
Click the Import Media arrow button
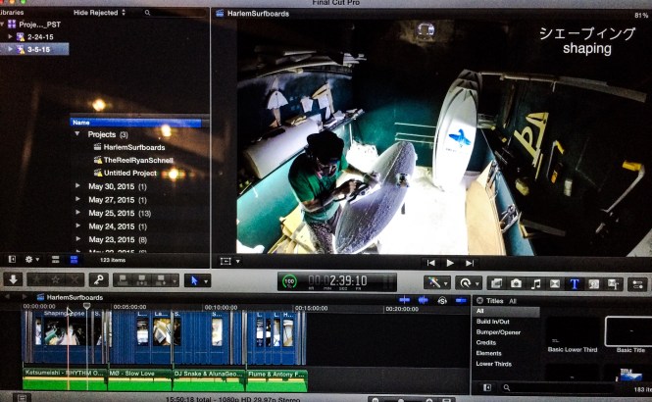point(14,280)
